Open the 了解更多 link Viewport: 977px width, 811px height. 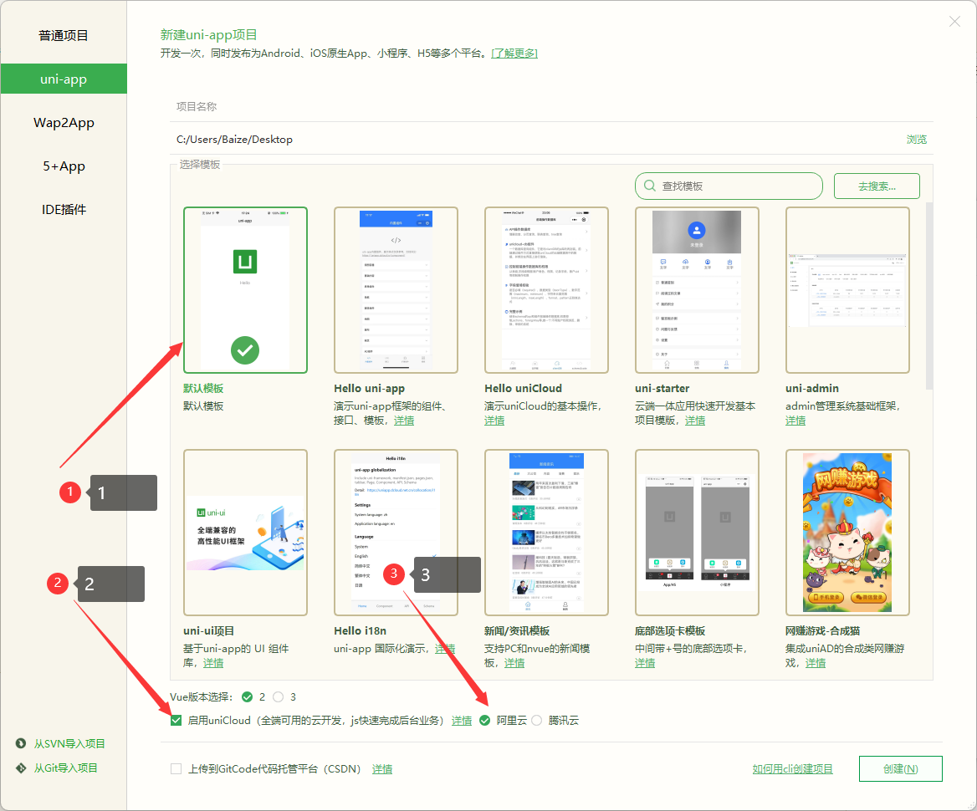pyautogui.click(x=514, y=54)
